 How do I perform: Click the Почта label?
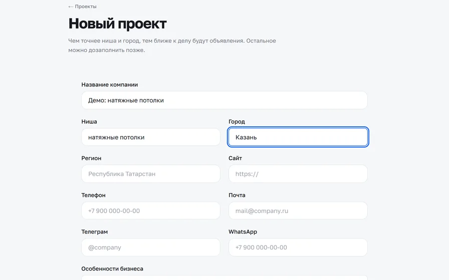(x=237, y=195)
